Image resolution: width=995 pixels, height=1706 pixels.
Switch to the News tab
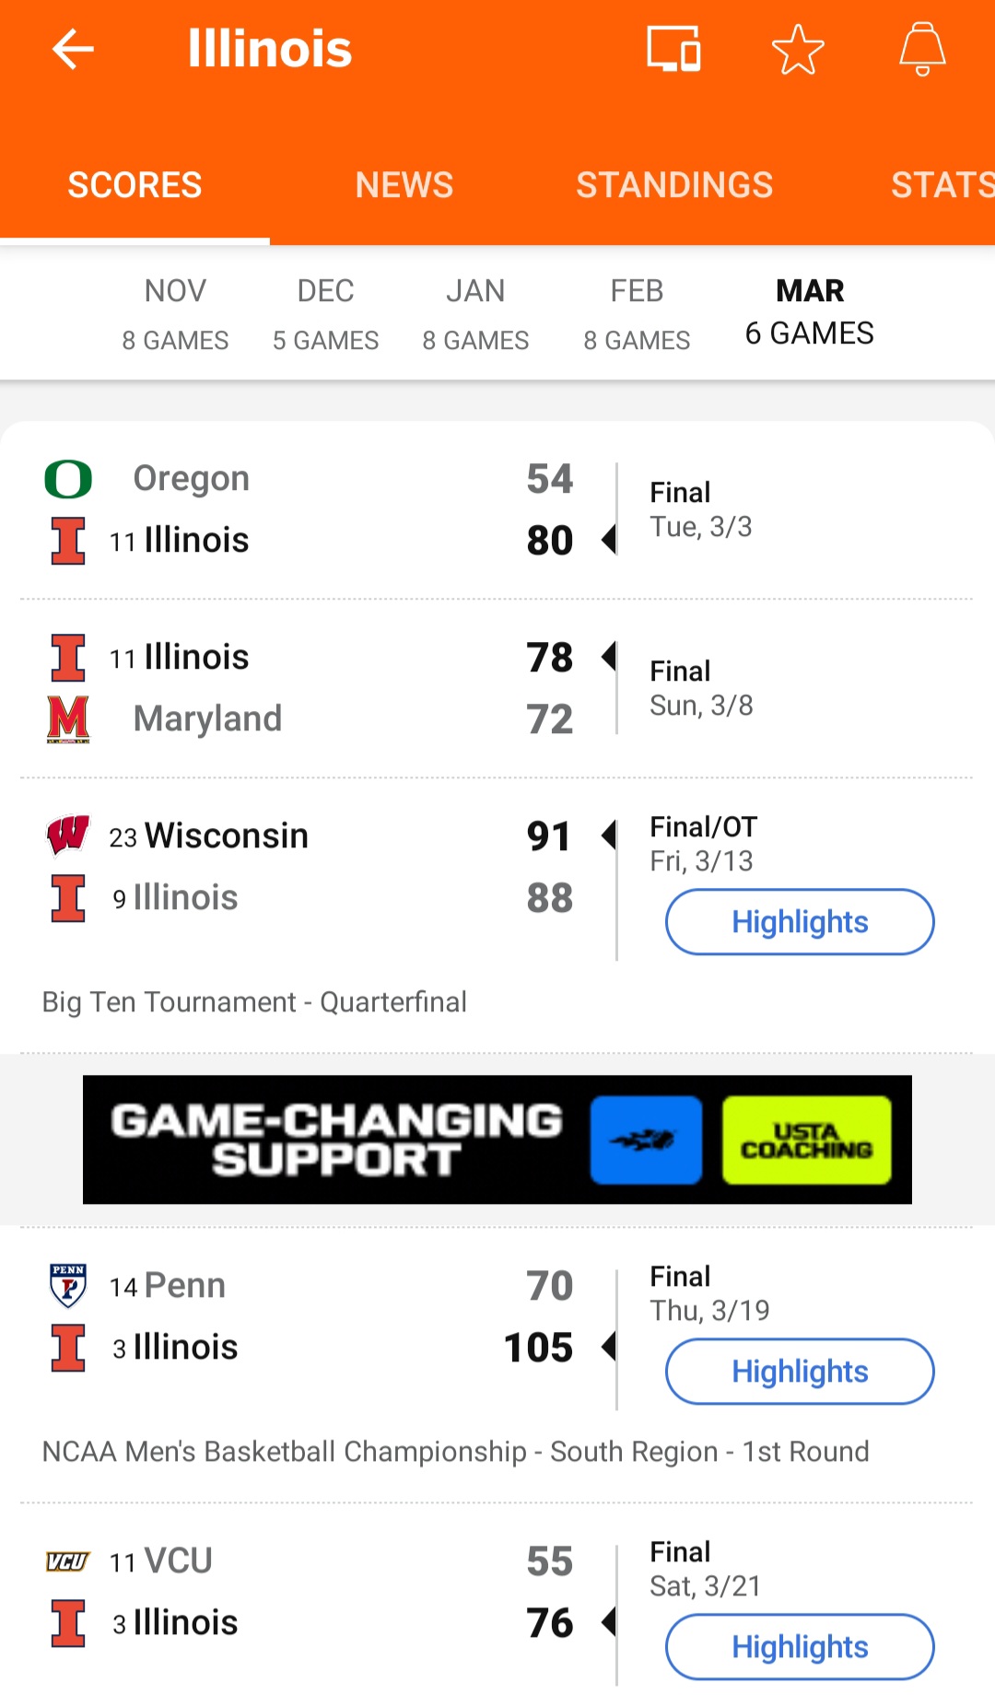click(404, 185)
